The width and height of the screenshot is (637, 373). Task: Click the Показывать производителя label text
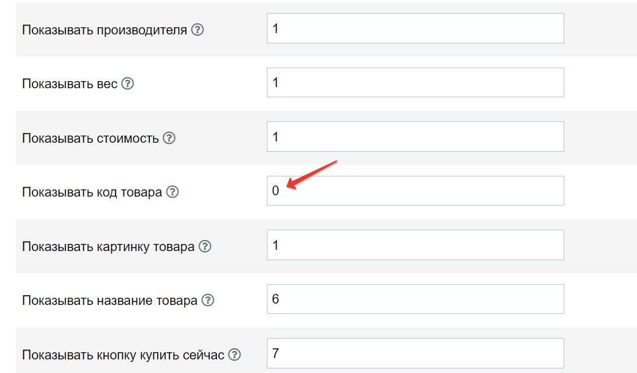(x=105, y=30)
